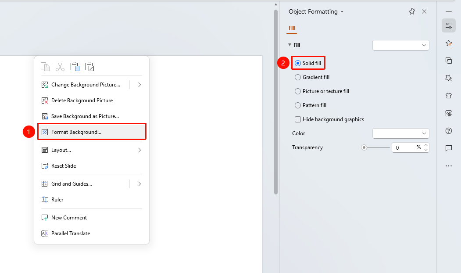This screenshot has width=461, height=273.
Task: Toggle Ruler from the context menu
Action: click(x=92, y=200)
